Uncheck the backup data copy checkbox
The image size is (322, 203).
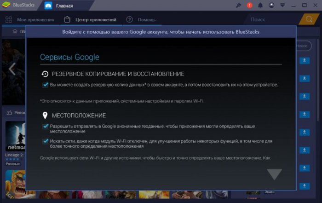[x=45, y=85]
